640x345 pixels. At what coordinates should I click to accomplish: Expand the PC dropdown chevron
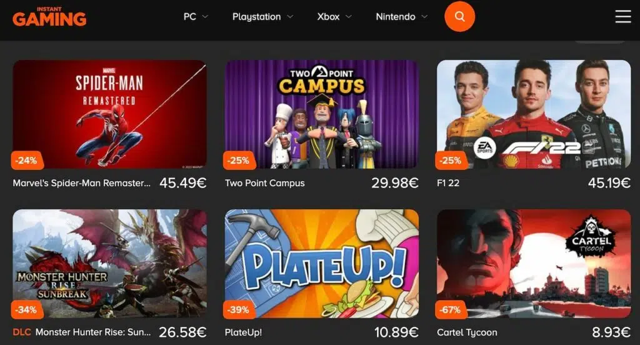pos(205,17)
